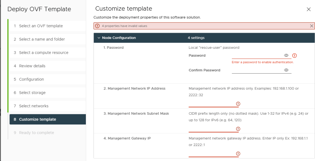Click the error icon in Management Gateway IP field
The width and height of the screenshot is (315, 161).
click(x=238, y=154)
